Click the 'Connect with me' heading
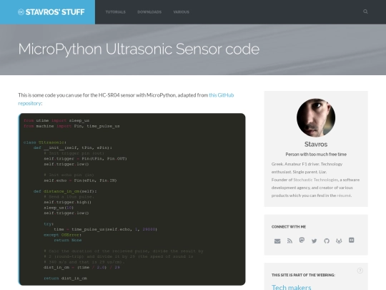This screenshot has width=386, height=290. [289, 227]
